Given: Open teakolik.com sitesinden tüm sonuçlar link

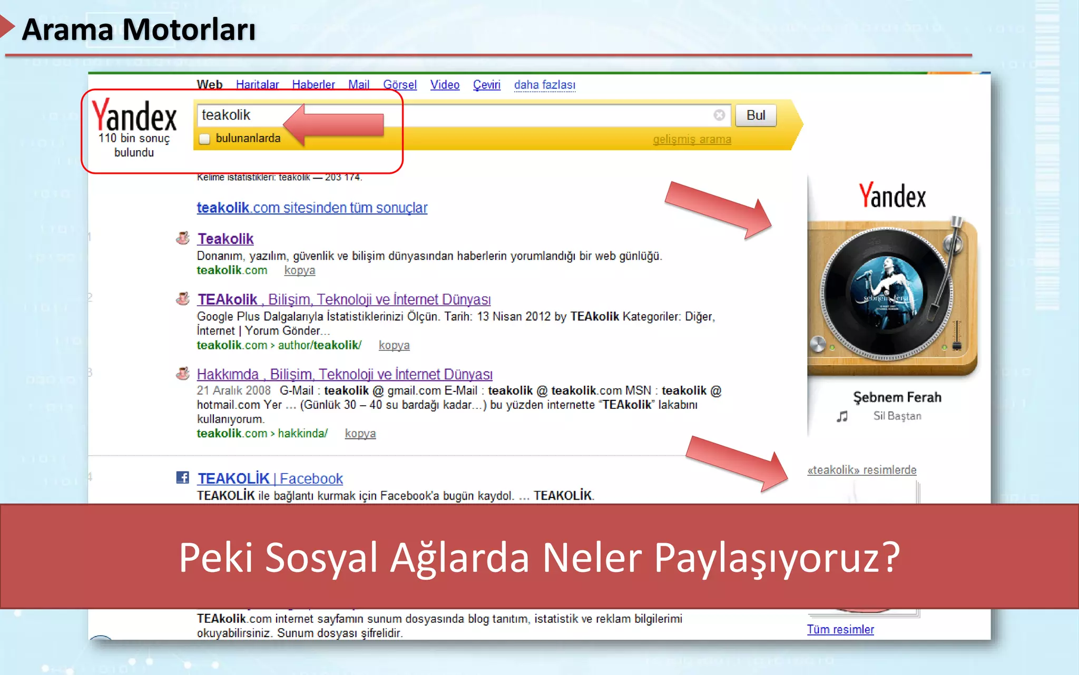Looking at the screenshot, I should [x=312, y=208].
